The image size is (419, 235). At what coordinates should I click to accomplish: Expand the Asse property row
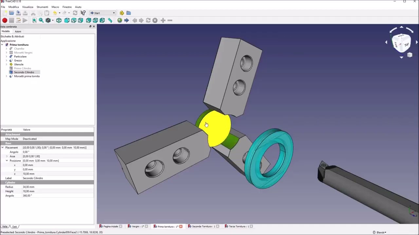[x=7, y=156]
